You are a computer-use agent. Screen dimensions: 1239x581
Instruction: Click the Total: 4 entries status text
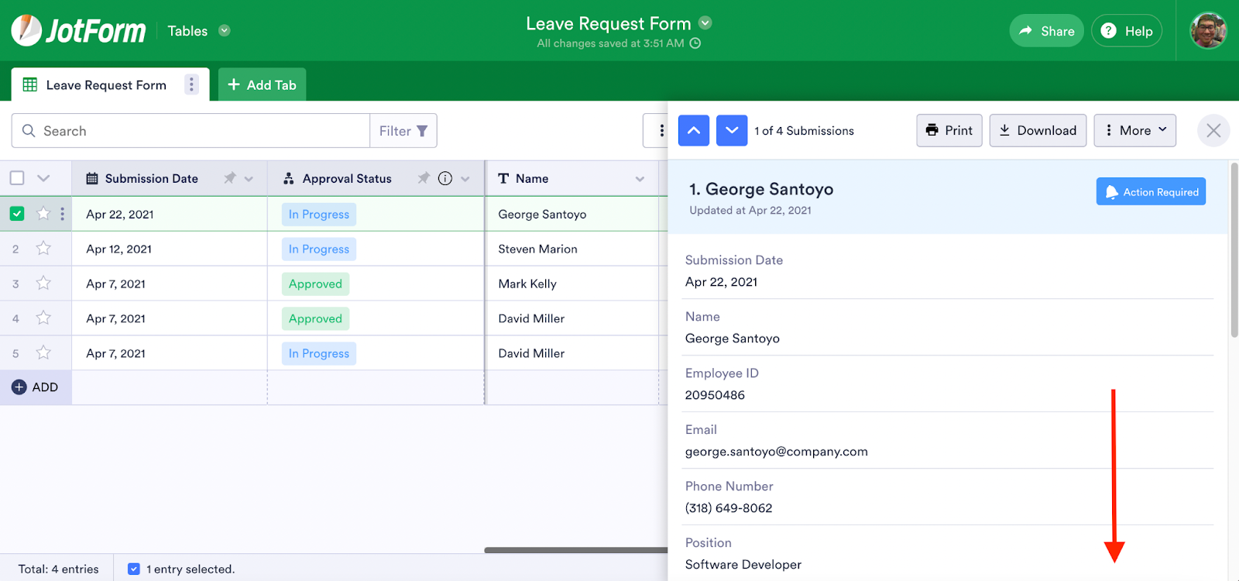click(x=59, y=569)
